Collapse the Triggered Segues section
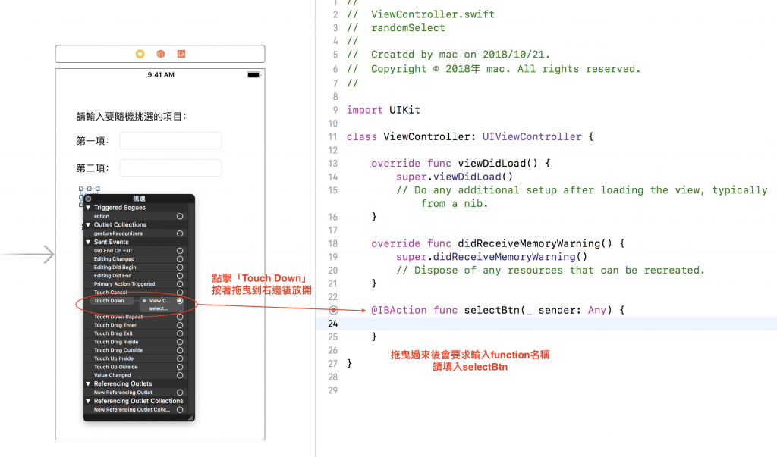 click(88, 208)
